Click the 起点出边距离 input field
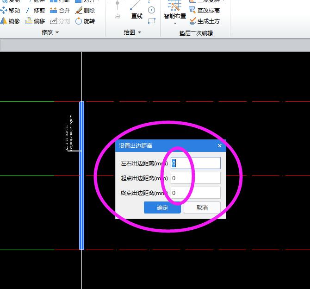The image size is (310, 289). coord(196,178)
